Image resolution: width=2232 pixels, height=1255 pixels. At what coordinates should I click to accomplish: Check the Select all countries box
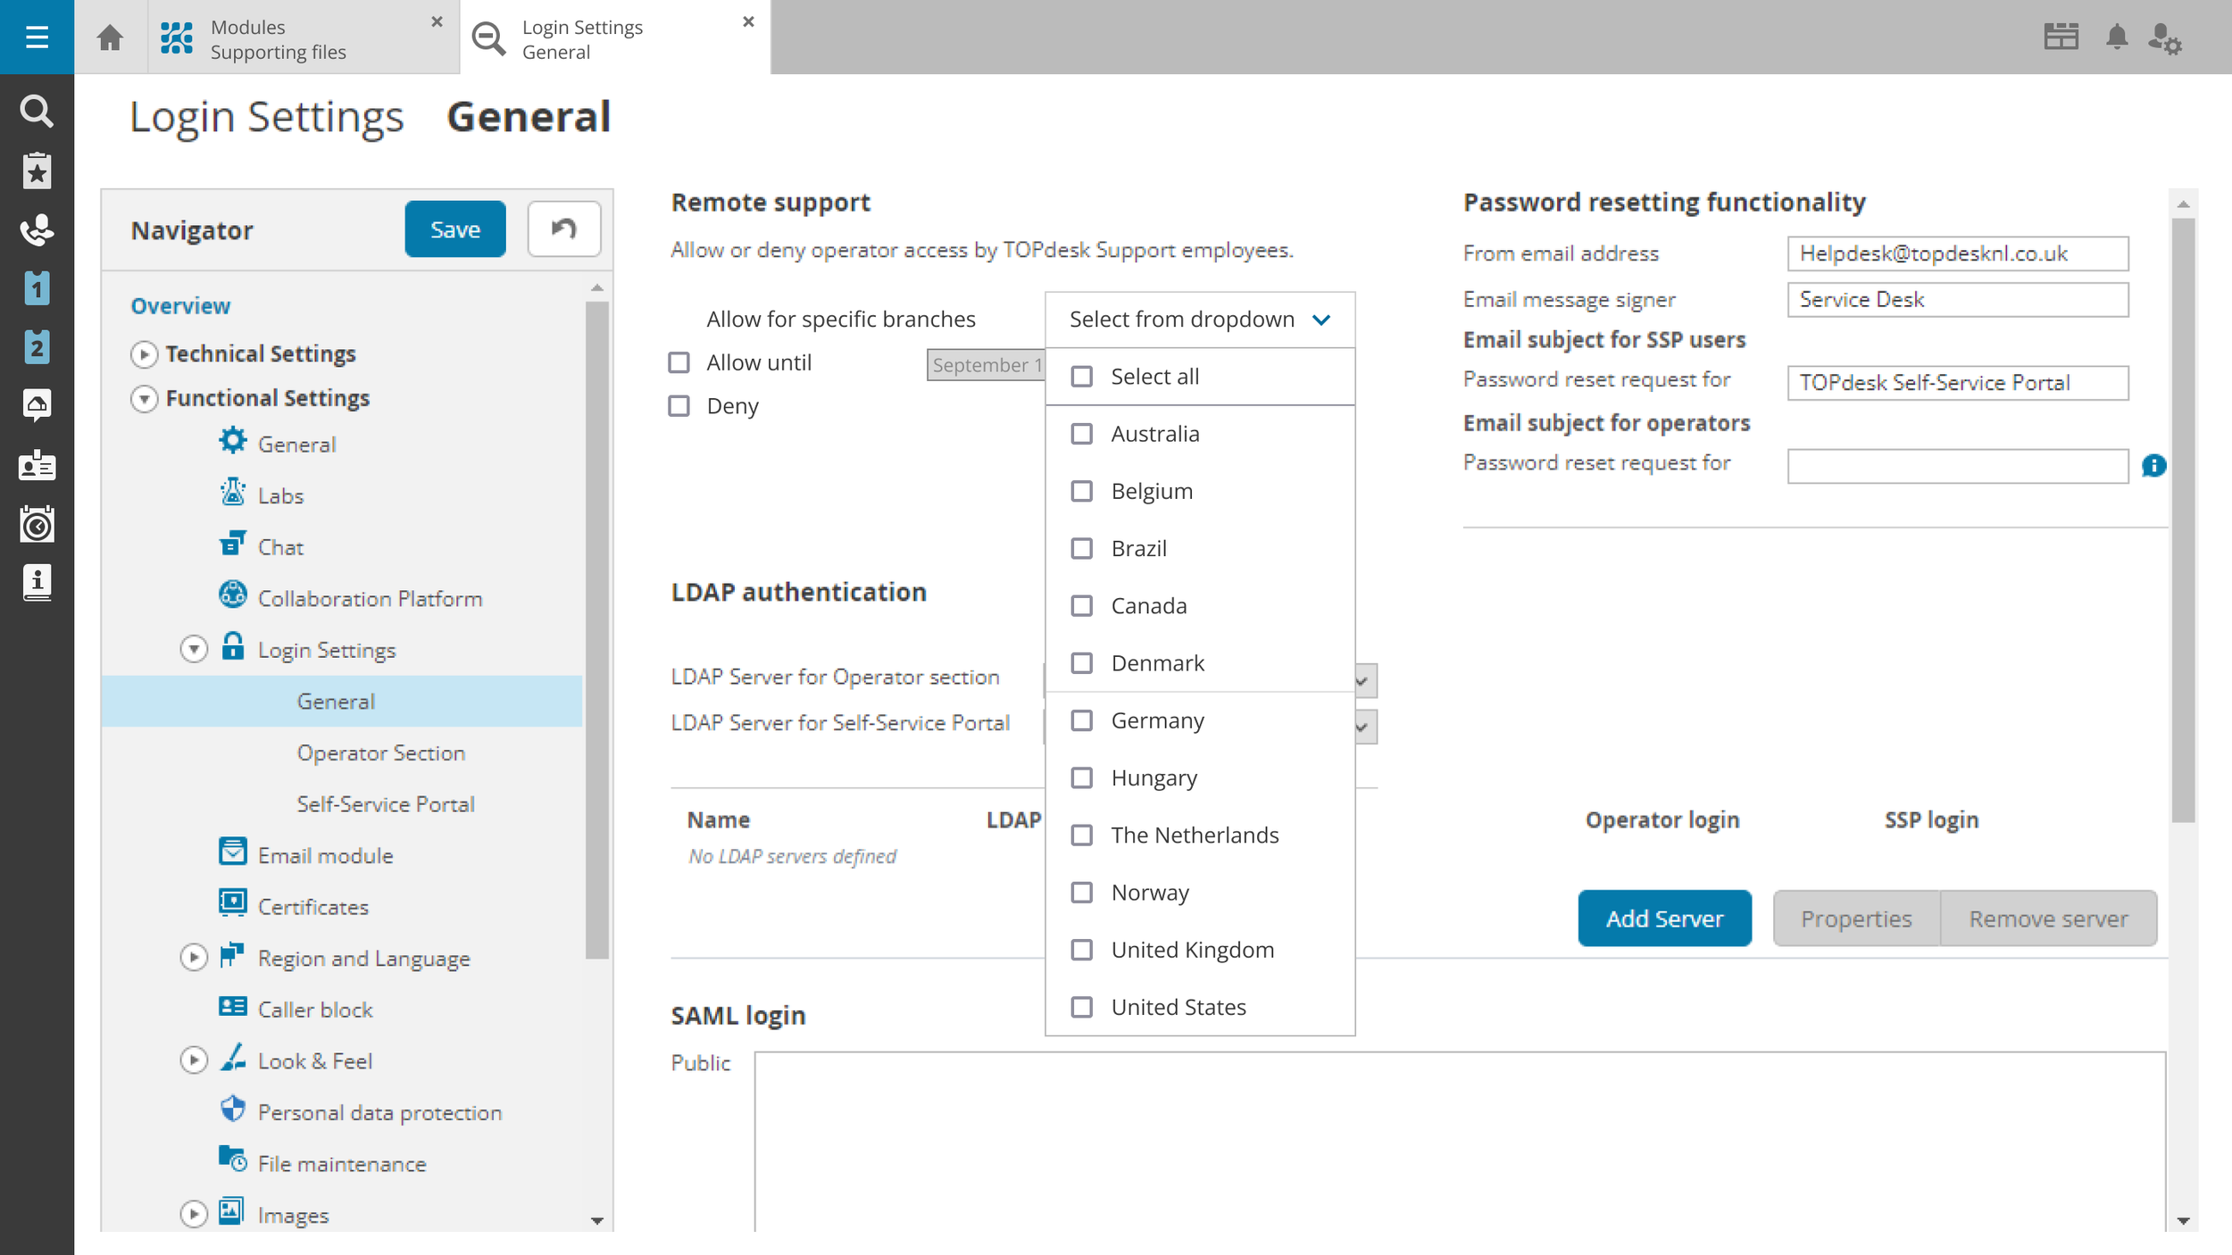tap(1082, 376)
